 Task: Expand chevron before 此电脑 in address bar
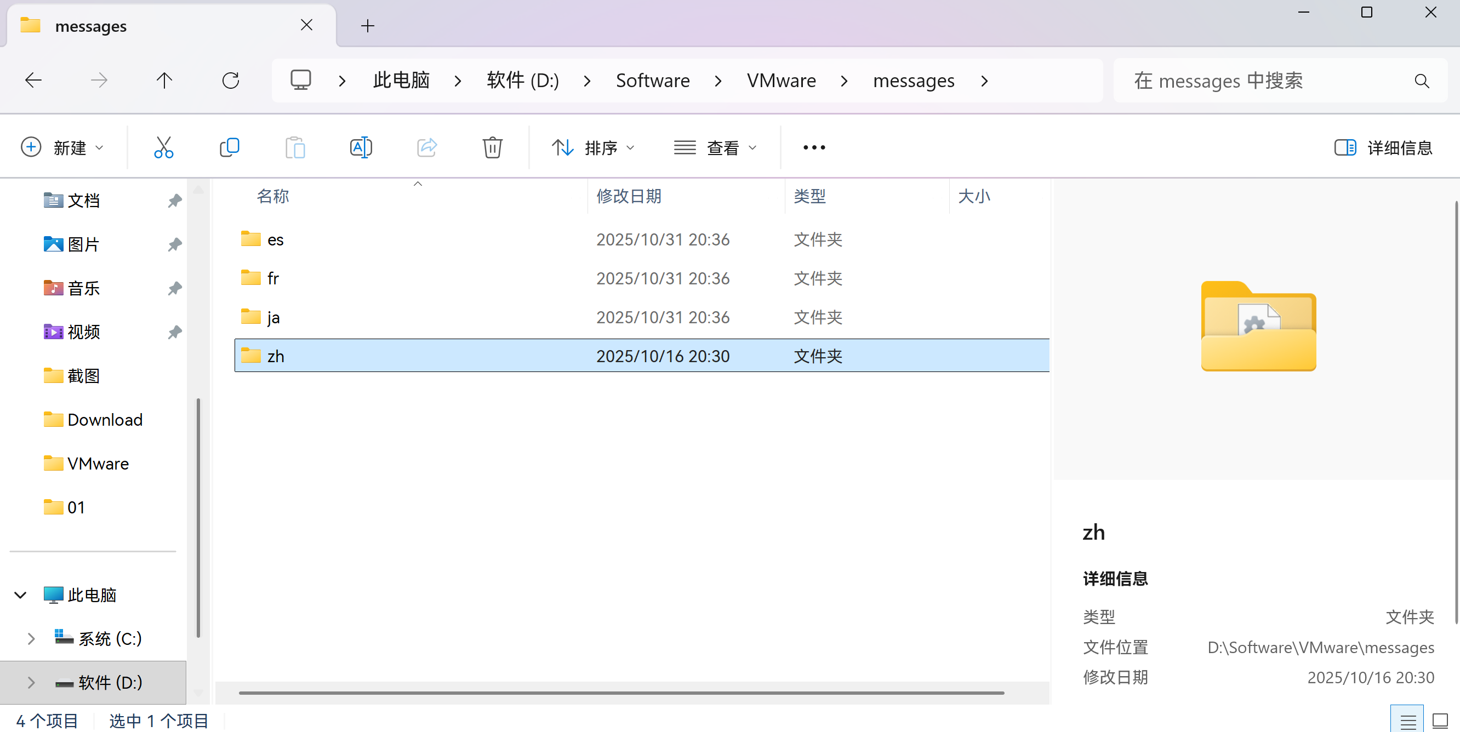coord(342,81)
